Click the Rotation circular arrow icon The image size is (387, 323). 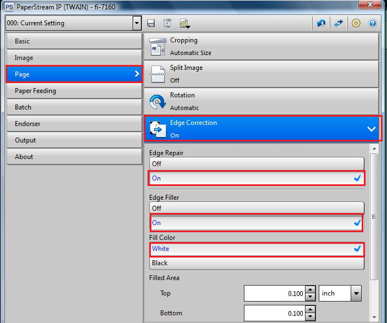pyautogui.click(x=157, y=101)
